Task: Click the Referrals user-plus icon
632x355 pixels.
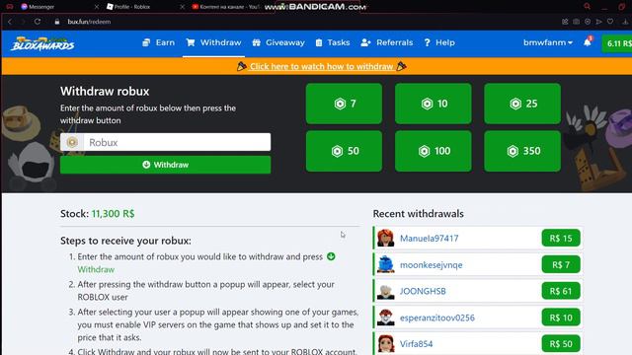Action: (x=365, y=42)
